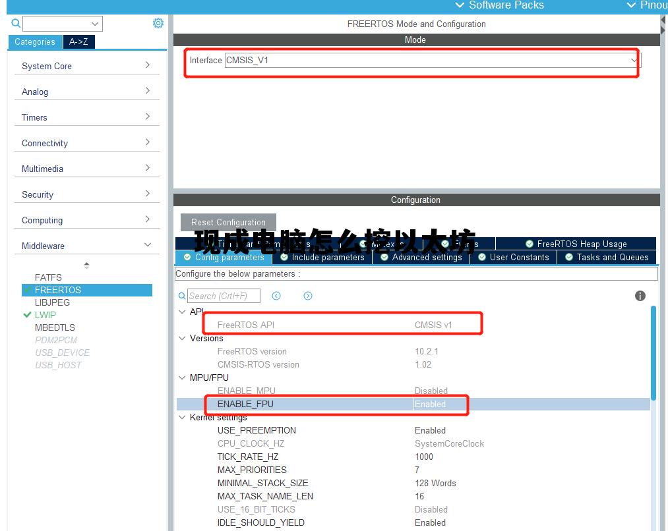668x531 pixels.
Task: Click the ENABLE_FPU Enabled value
Action: click(x=431, y=404)
